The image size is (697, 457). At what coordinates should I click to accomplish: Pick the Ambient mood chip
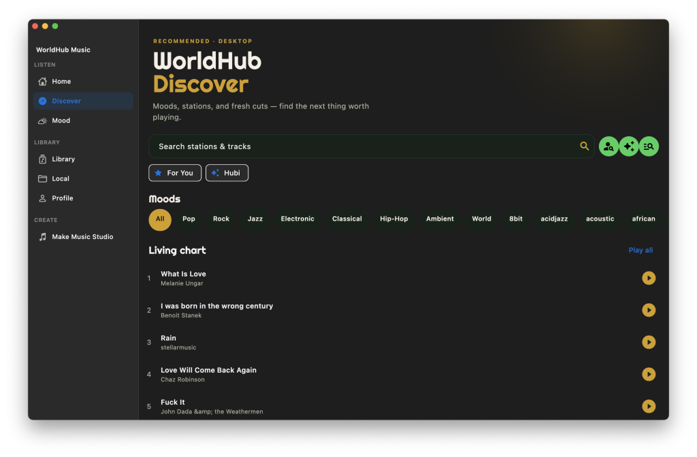click(440, 219)
